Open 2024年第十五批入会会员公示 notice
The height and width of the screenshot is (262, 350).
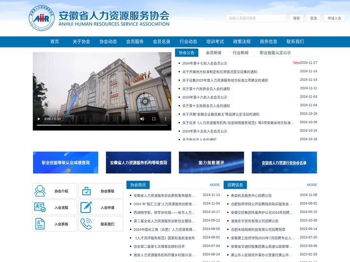(x=205, y=131)
